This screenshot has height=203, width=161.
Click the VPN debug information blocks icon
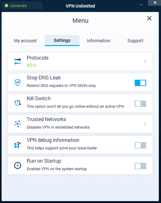click(x=18, y=145)
